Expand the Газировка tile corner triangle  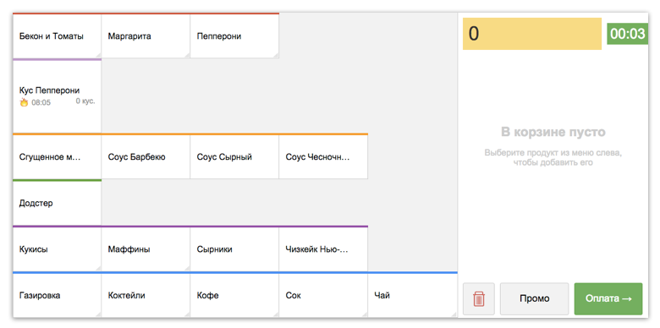point(98,314)
